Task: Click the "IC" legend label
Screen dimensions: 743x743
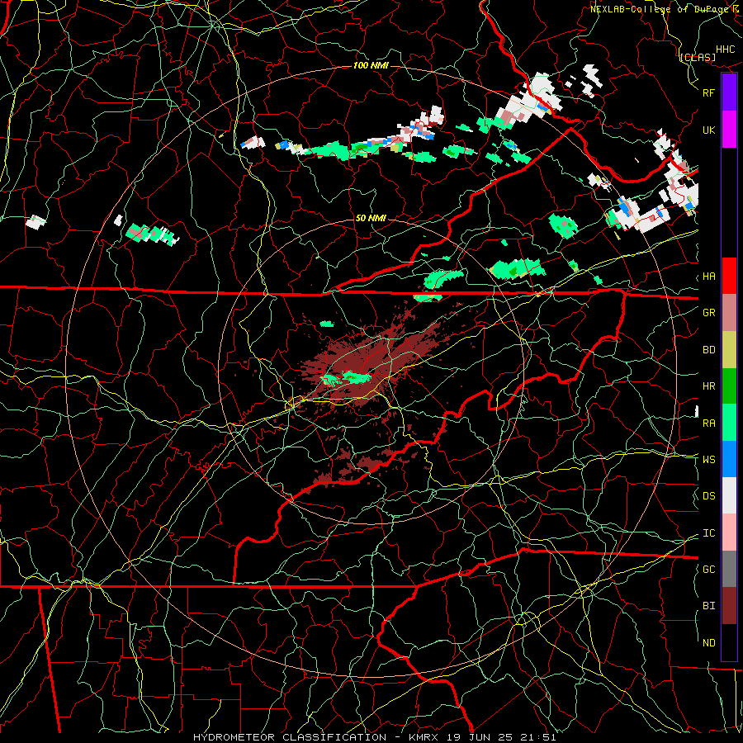Action: 708,533
